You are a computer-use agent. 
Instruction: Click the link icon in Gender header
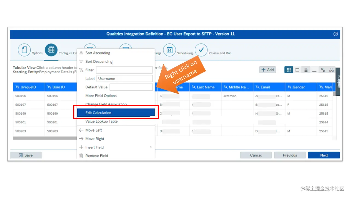[x=290, y=87]
